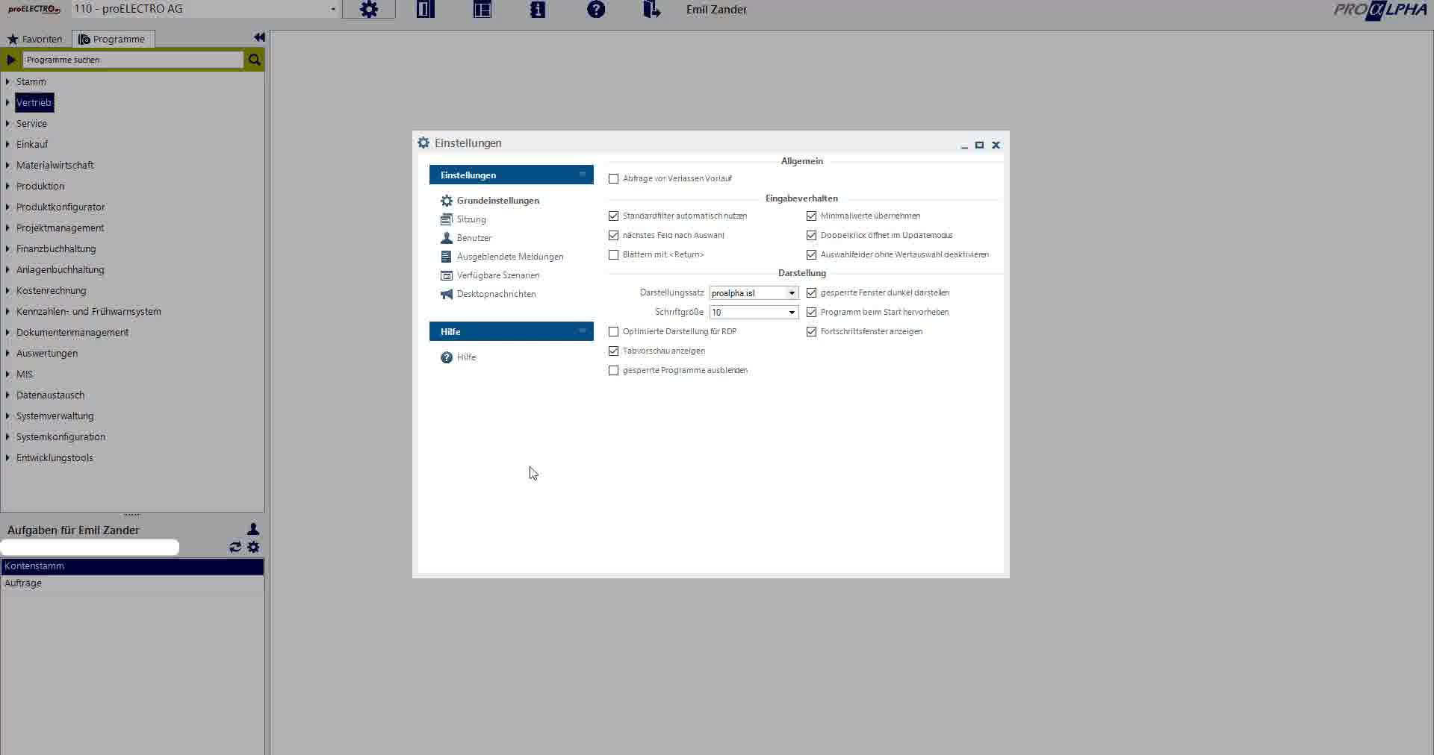This screenshot has width=1434, height=755.
Task: Select the Aufträge task
Action: tap(132, 583)
